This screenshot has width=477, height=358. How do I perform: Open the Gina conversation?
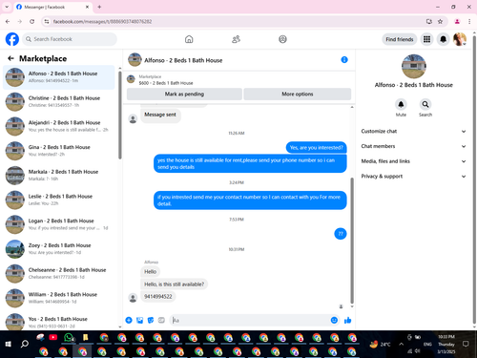[x=59, y=151]
